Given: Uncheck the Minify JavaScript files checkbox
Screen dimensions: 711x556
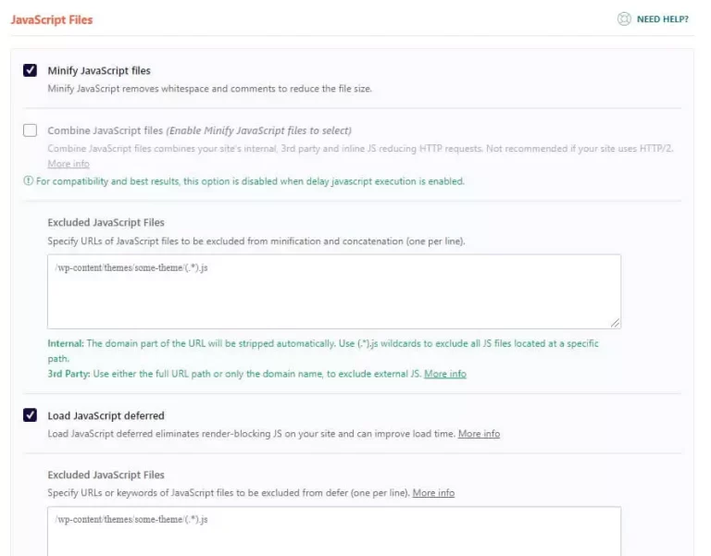Looking at the screenshot, I should (30, 70).
